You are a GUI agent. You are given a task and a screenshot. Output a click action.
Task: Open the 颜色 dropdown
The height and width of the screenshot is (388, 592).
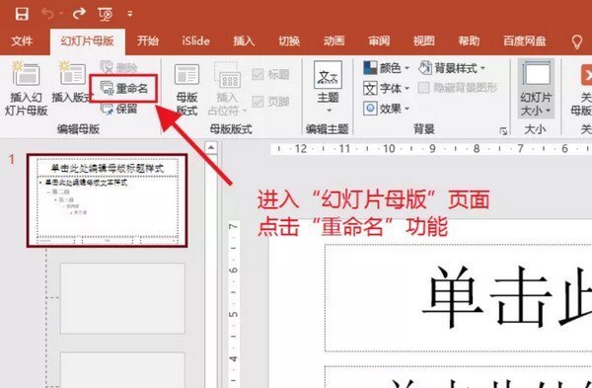[x=386, y=68]
